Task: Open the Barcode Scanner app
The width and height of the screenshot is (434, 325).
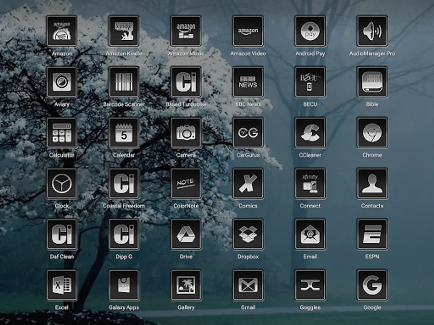Action: pos(124,82)
